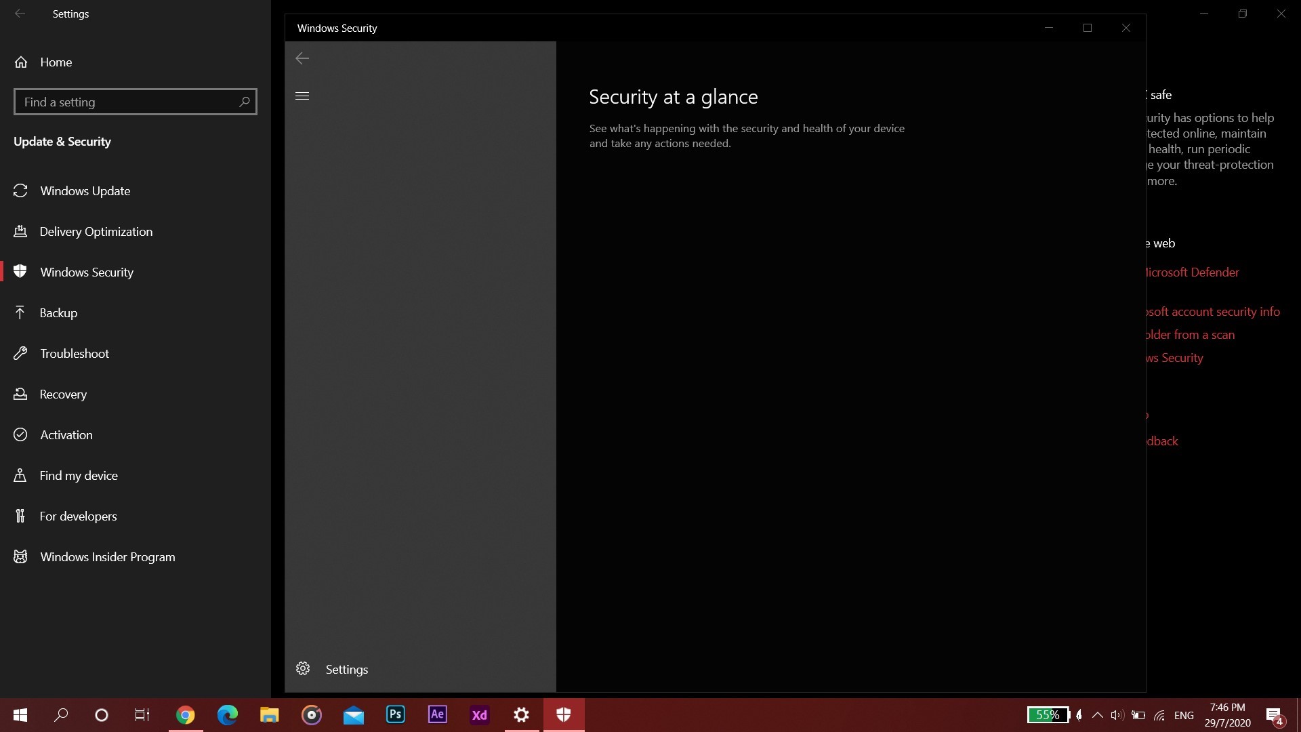Switch to Settings app in taskbar

(x=522, y=715)
